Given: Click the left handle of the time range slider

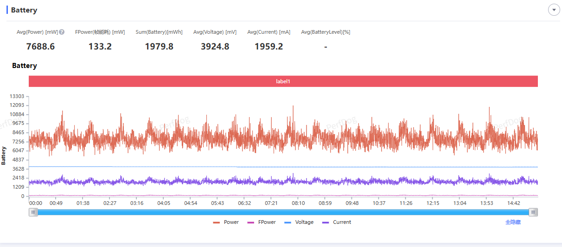Looking at the screenshot, I should pos(33,212).
